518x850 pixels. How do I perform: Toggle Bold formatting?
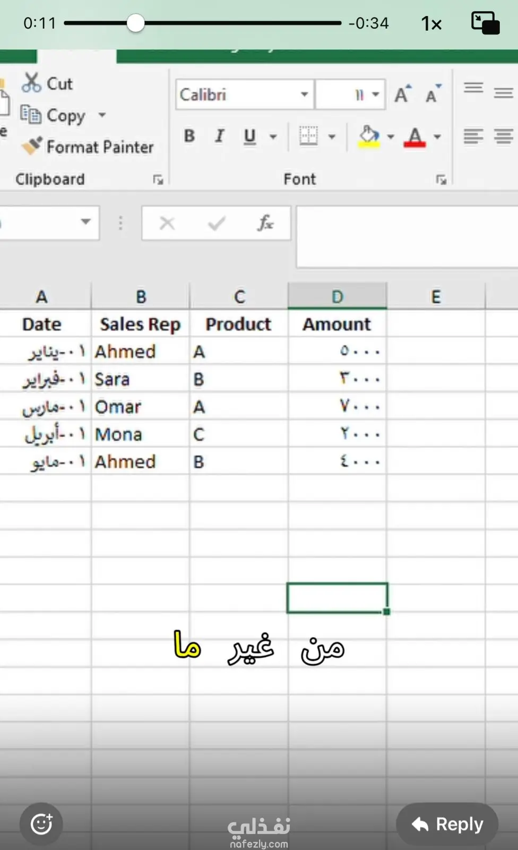click(189, 136)
